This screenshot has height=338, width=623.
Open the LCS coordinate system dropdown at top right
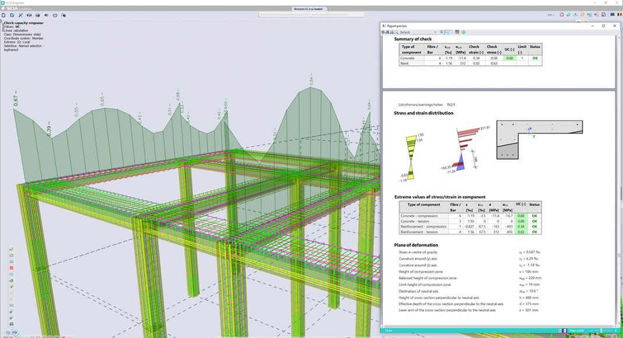(x=550, y=14)
